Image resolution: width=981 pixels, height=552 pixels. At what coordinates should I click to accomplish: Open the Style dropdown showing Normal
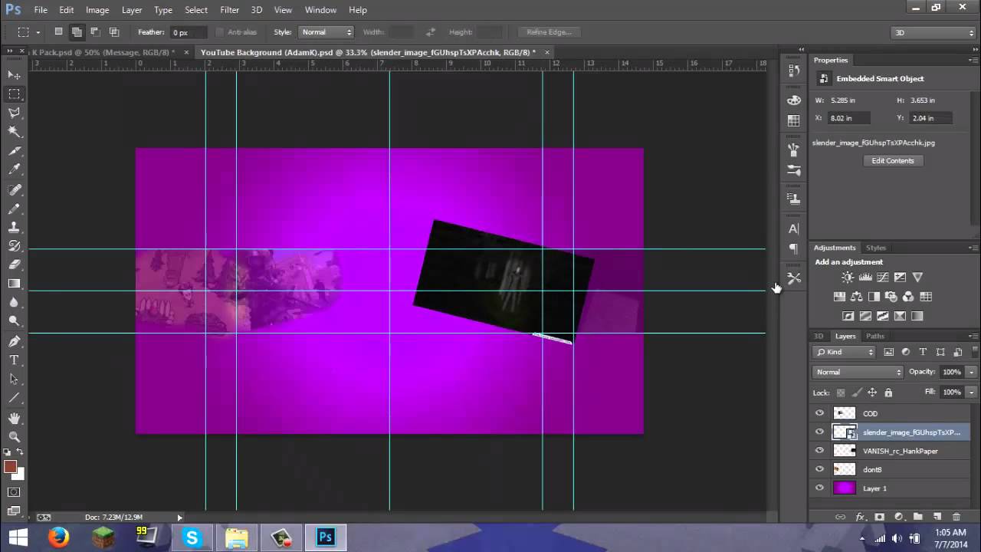pyautogui.click(x=325, y=32)
